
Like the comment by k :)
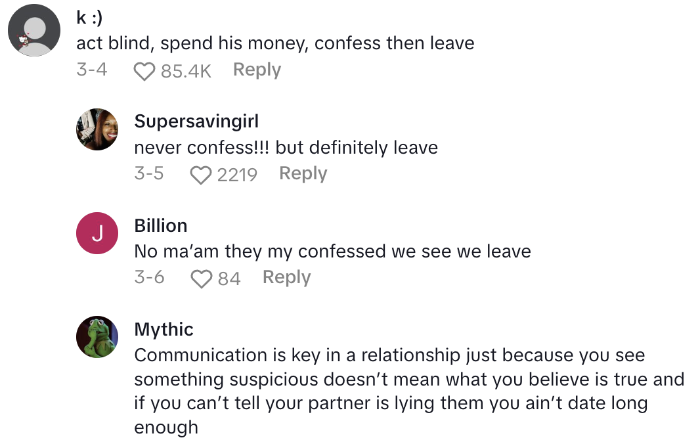coord(144,71)
